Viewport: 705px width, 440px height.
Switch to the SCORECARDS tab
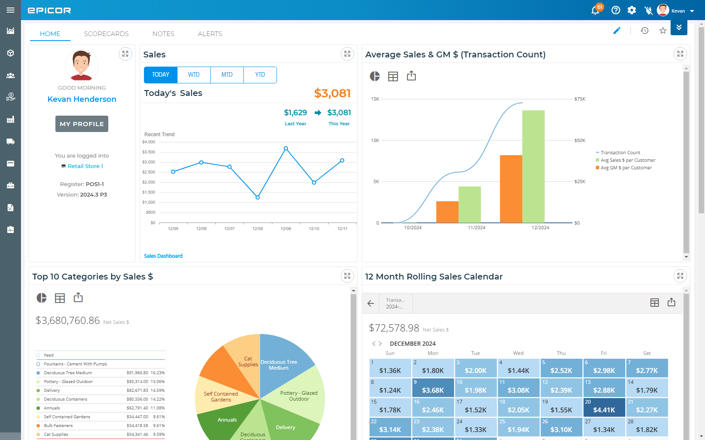[x=106, y=34]
